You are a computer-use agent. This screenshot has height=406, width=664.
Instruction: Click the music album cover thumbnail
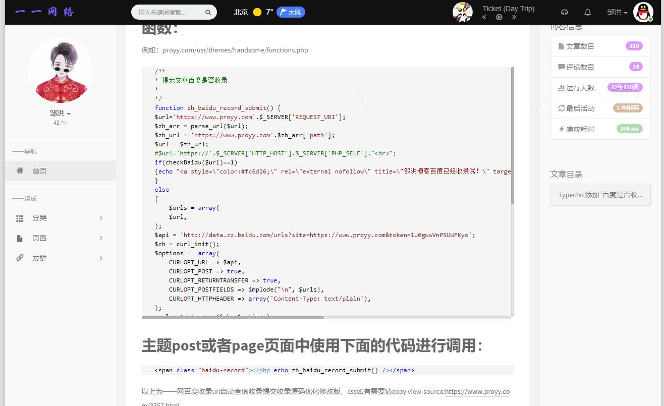click(463, 12)
